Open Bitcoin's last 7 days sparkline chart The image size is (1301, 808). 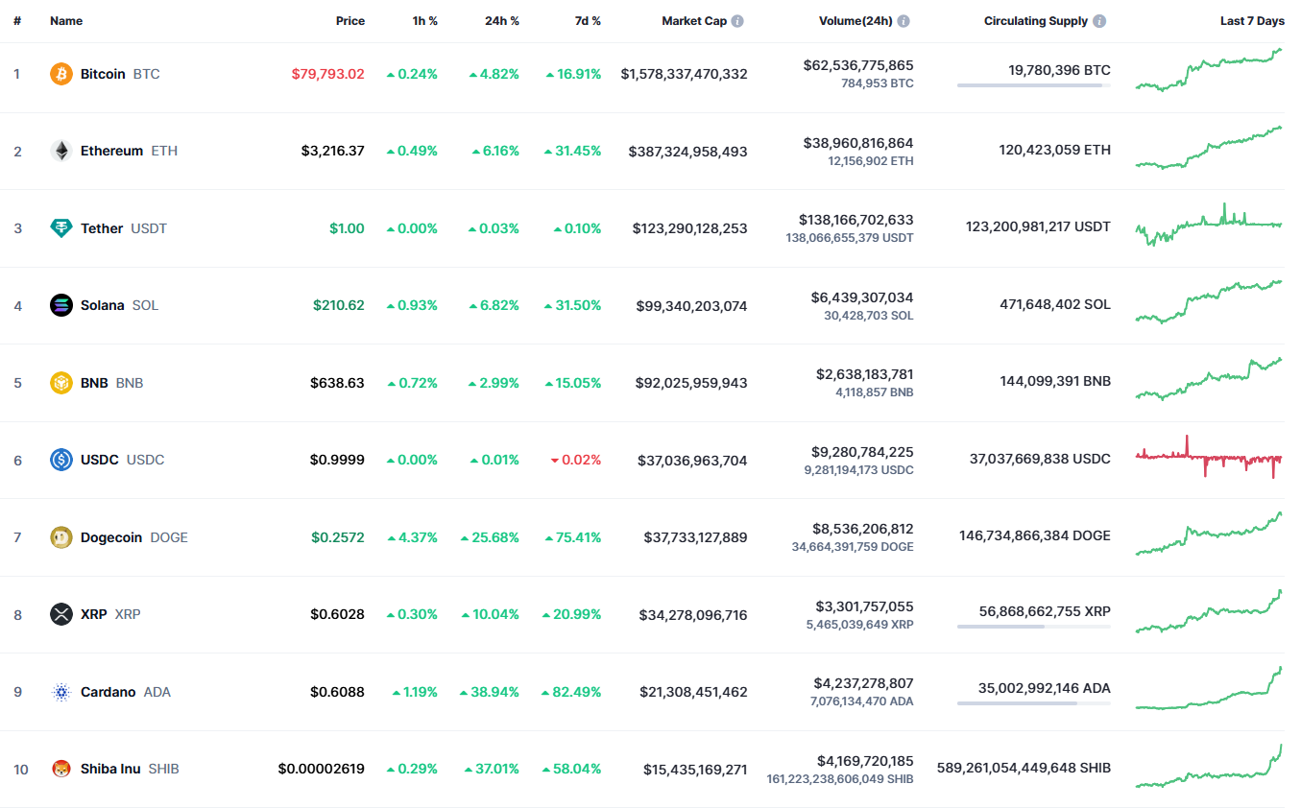[x=1209, y=70]
